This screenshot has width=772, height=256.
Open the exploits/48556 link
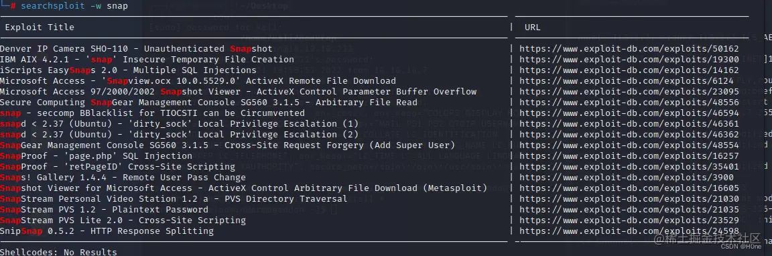click(629, 103)
